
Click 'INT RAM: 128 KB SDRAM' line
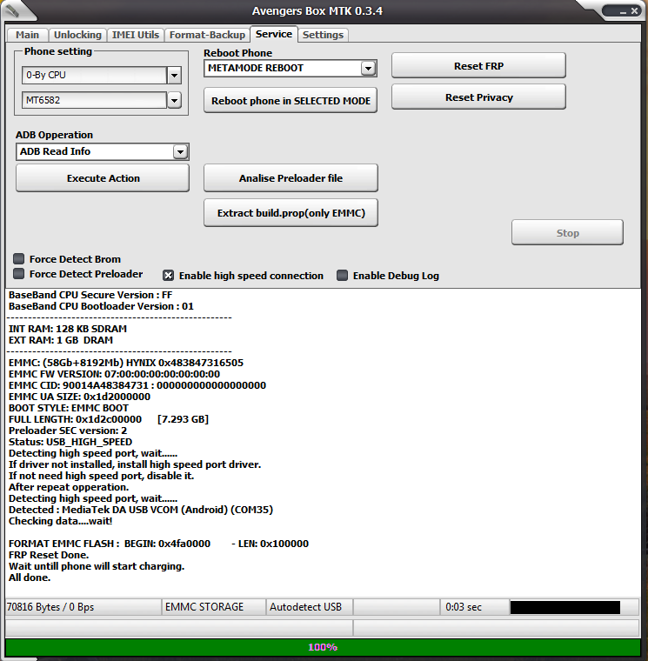pyautogui.click(x=68, y=329)
